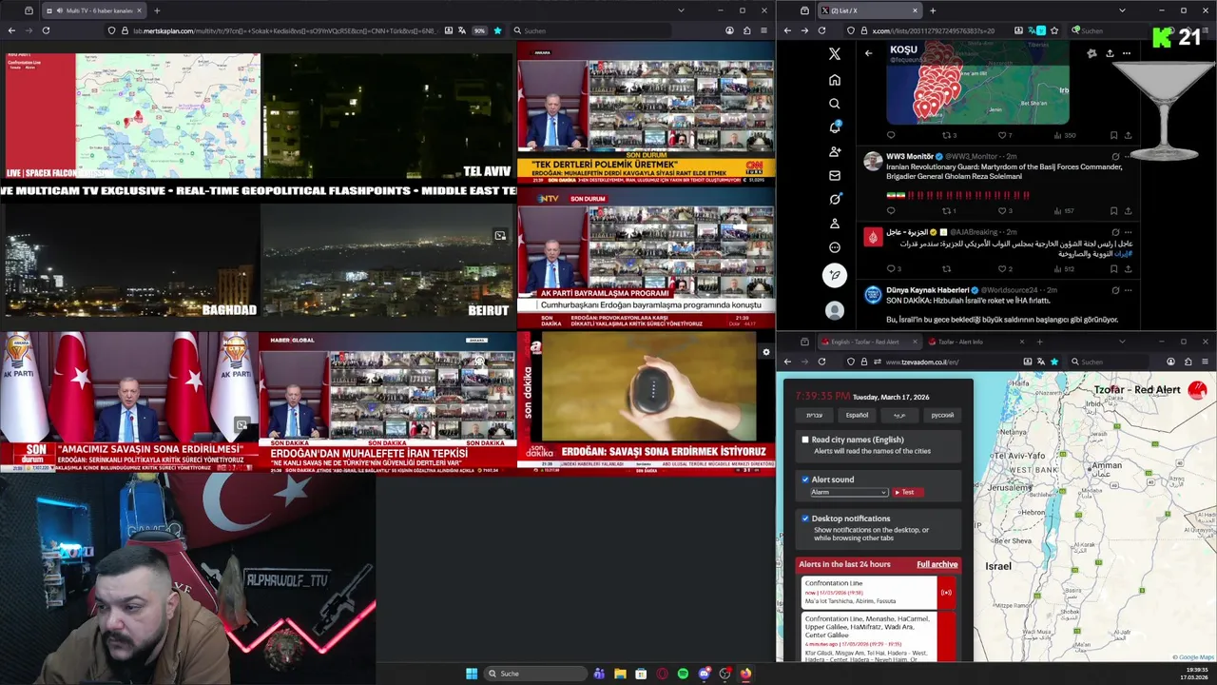1217x685 pixels.
Task: Open the KOŞU map image in X
Action: pos(977,83)
